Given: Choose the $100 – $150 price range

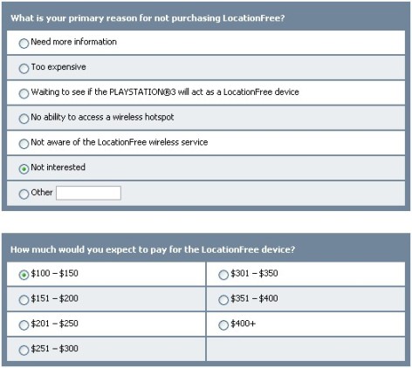Looking at the screenshot, I should pos(24,275).
